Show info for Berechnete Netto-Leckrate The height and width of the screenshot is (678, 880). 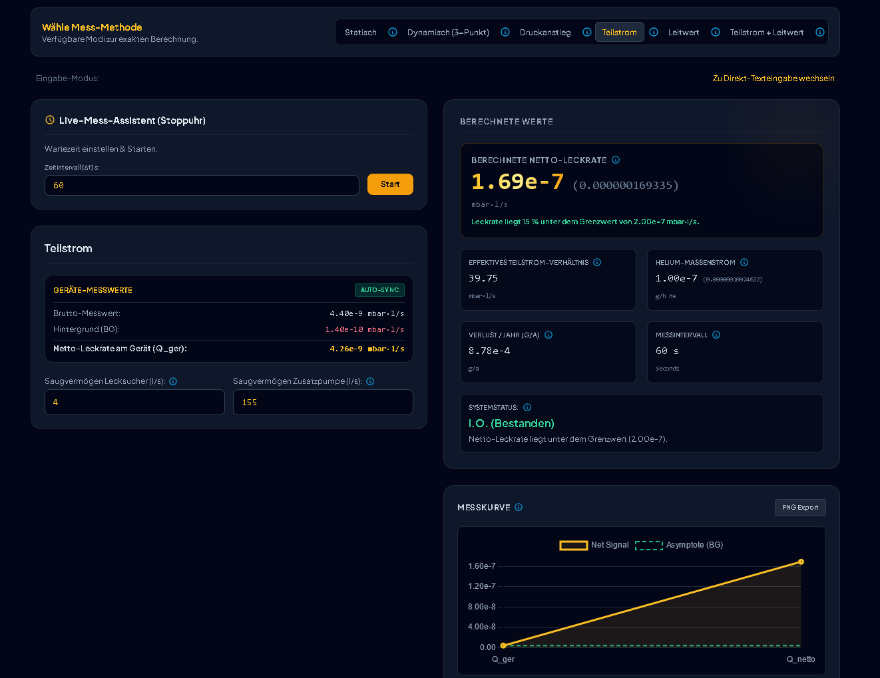click(x=616, y=160)
